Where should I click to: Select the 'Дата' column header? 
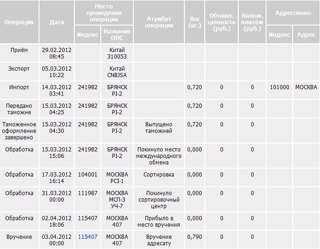click(x=57, y=22)
